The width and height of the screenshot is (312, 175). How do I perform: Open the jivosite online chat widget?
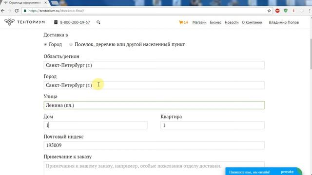[x=264, y=172]
